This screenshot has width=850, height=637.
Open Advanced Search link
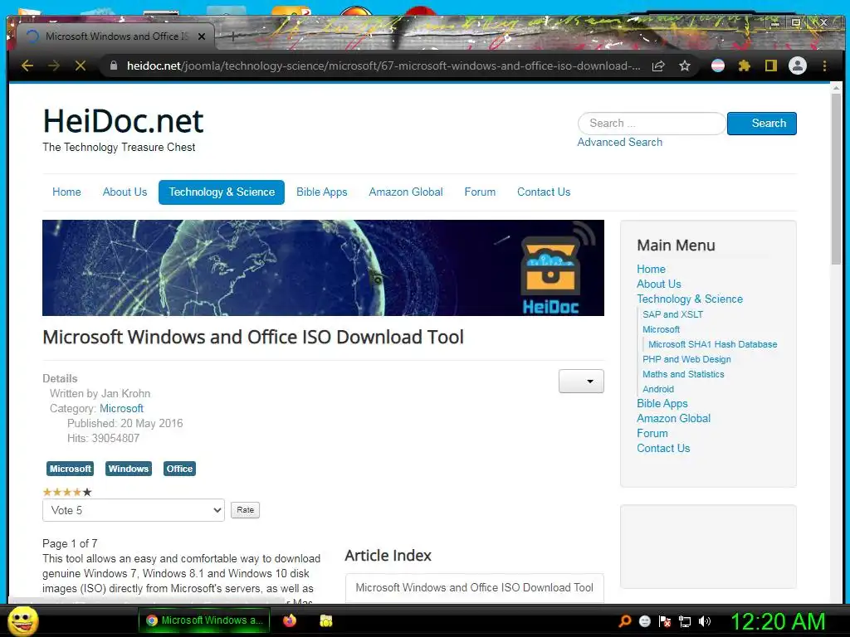point(619,143)
